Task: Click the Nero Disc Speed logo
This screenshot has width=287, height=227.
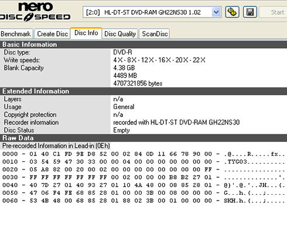Action: coord(35,12)
